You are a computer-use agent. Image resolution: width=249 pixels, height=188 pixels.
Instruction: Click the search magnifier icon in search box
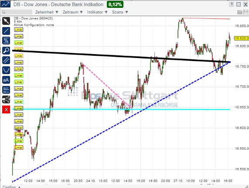(3, 12)
